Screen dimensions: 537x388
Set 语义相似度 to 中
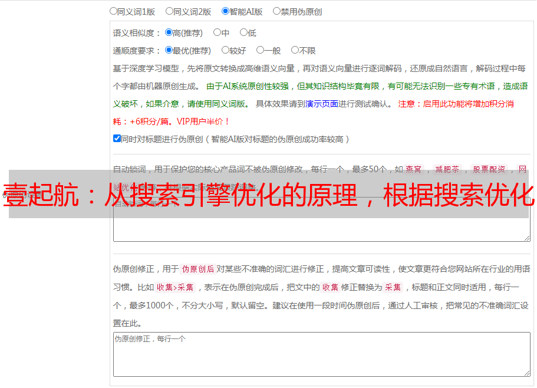[x=217, y=32]
